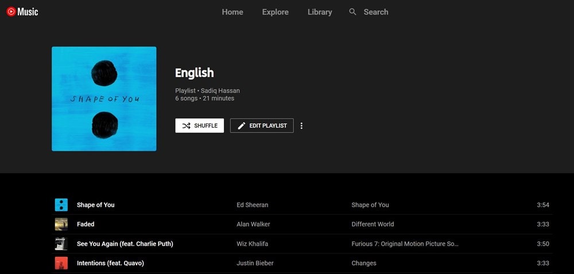574x274 pixels.
Task: Open the Different World album link
Action: pyautogui.click(x=373, y=224)
